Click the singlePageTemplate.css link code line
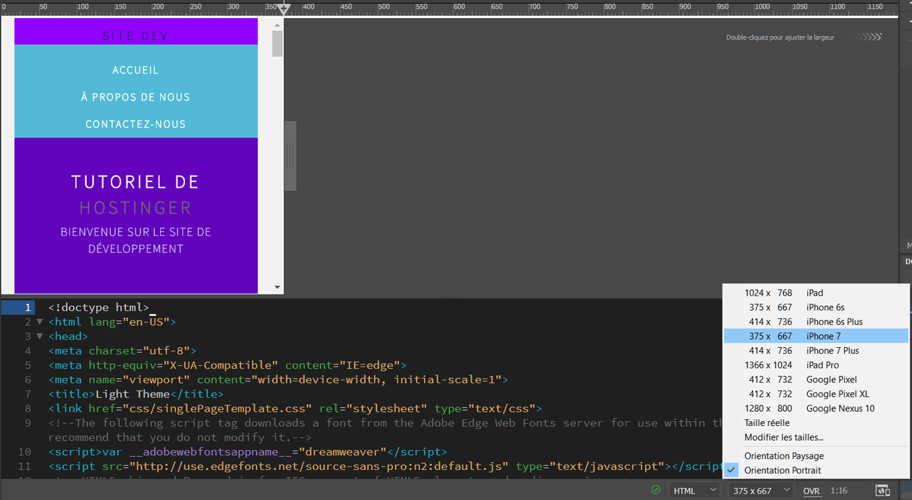This screenshot has height=500, width=912. pos(295,409)
